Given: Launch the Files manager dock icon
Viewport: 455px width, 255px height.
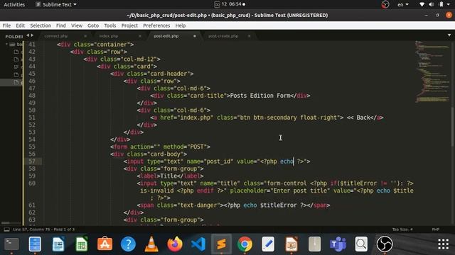Looking at the screenshot, I should point(35,244).
